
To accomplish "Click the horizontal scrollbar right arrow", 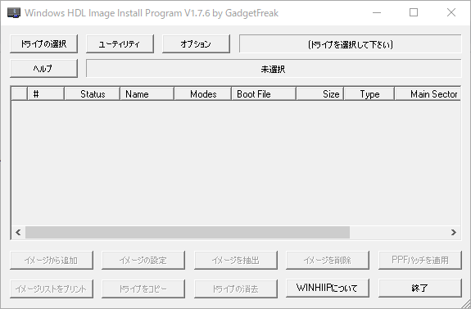I will pyautogui.click(x=454, y=232).
